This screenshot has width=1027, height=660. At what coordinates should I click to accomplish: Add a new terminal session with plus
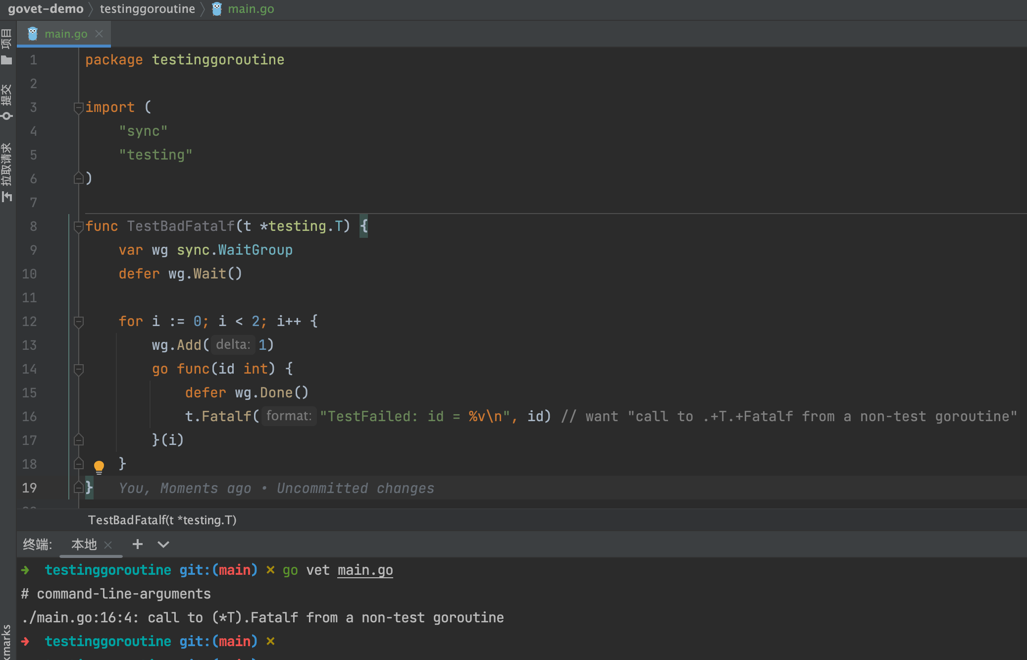click(138, 544)
